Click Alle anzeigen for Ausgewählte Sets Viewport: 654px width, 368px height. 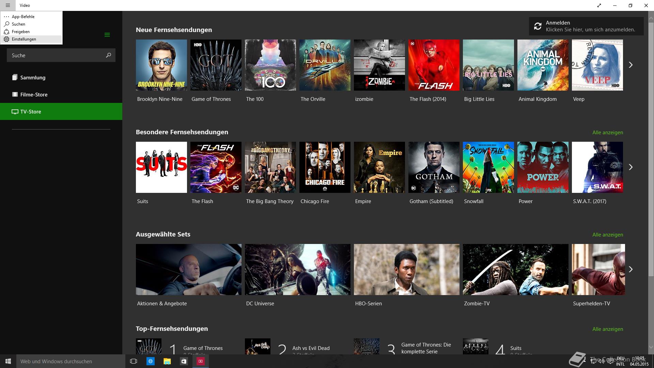(x=608, y=234)
